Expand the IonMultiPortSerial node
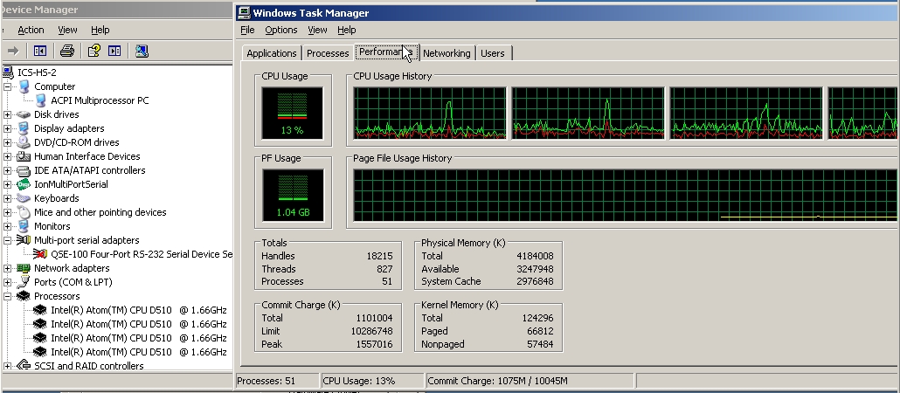Viewport: 900px width, 393px height. [7, 184]
